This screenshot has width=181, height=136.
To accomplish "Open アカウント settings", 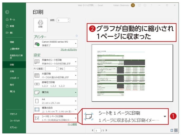I will pyautogui.click(x=14, y=114).
